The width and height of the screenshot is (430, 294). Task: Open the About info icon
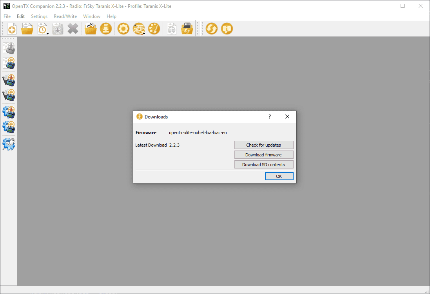pos(227,29)
